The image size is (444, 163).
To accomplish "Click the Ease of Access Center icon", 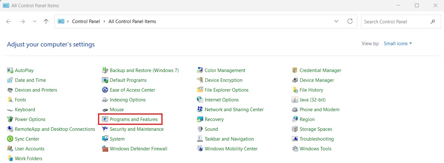I will point(105,90).
